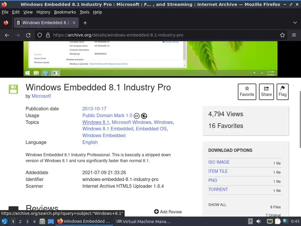Open the Tools menu
The width and height of the screenshot is (301, 226).
(84, 12)
